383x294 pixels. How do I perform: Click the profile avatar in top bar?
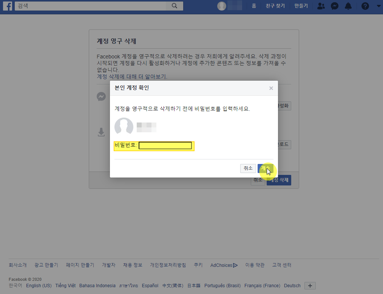click(x=222, y=6)
